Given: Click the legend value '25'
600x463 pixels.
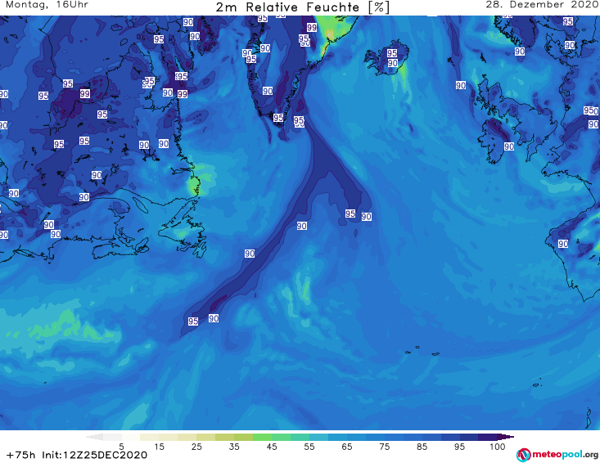Looking at the screenshot, I should pos(196,447).
